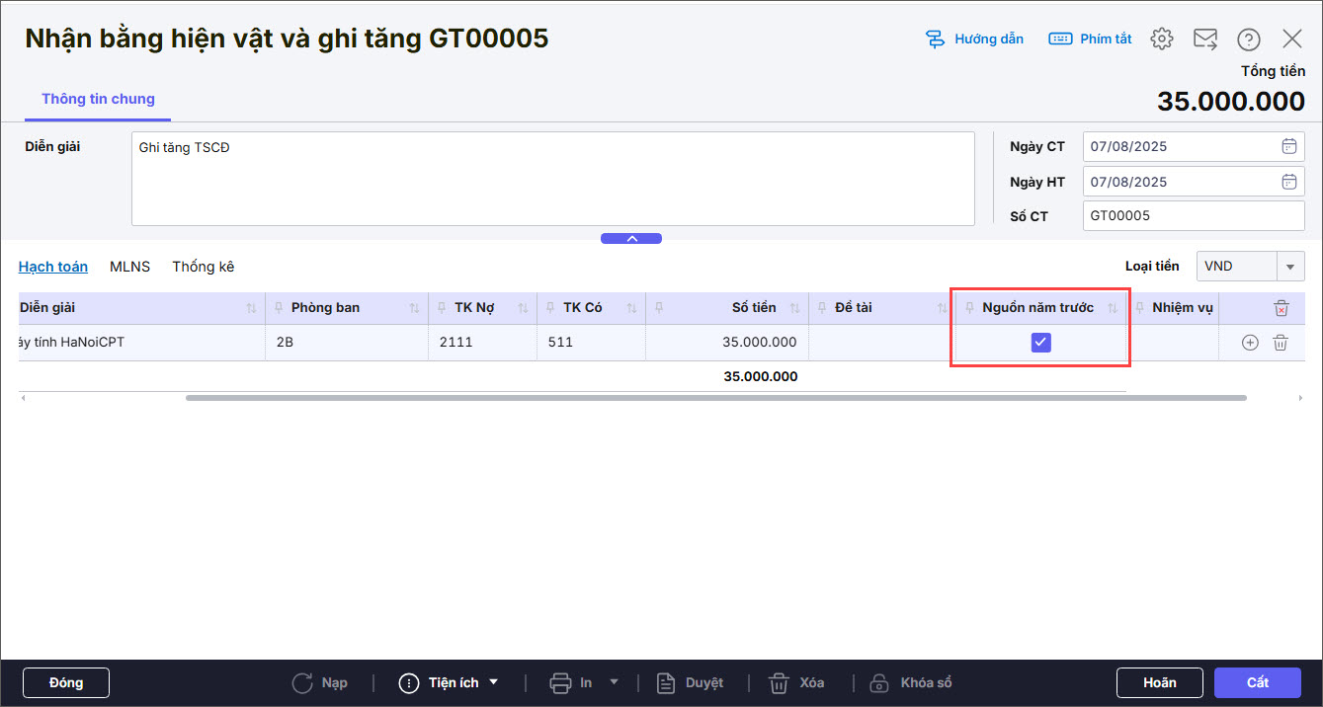This screenshot has height=707, width=1323.
Task: Click the horizontal table scrollbar
Action: coord(715,398)
